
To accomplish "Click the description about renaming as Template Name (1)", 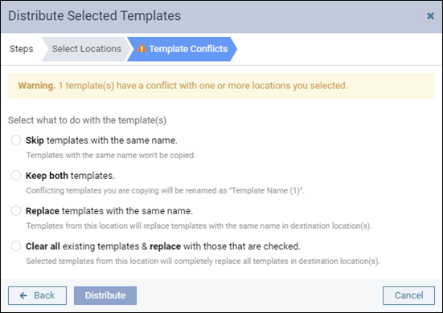I will pyautogui.click(x=166, y=191).
